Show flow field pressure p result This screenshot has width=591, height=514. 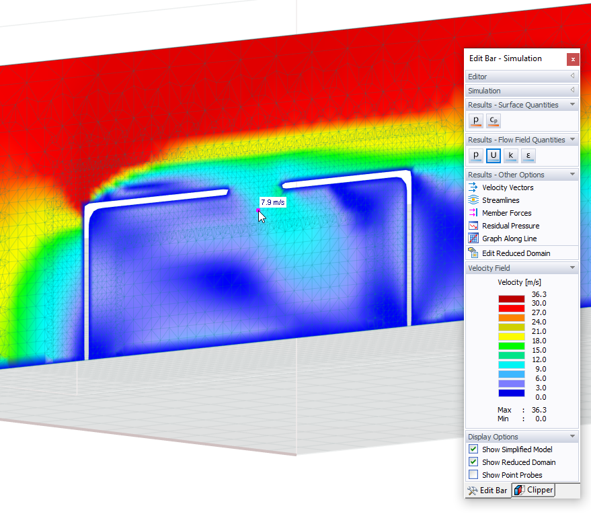[x=475, y=155]
